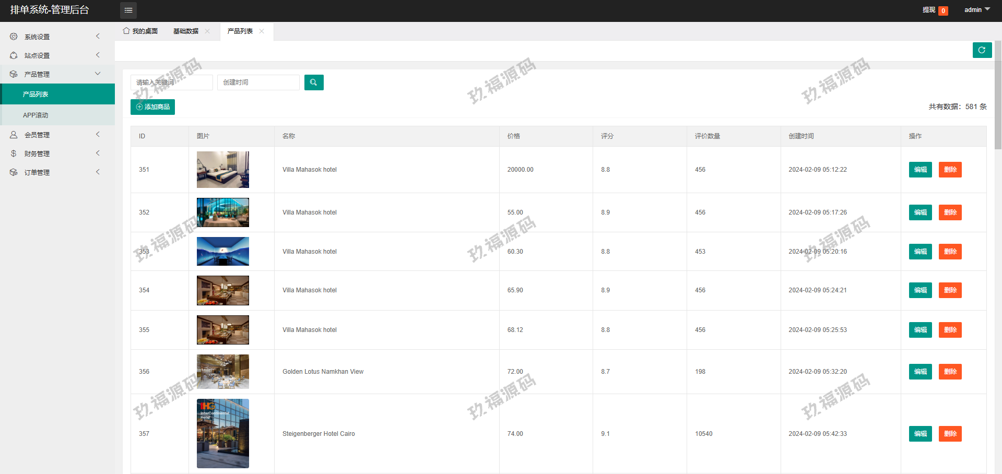Click the 站点设置 sidebar icon
This screenshot has height=474, width=1002.
pos(14,55)
